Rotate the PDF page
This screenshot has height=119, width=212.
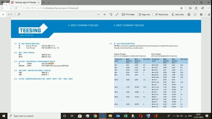[x=111, y=15]
